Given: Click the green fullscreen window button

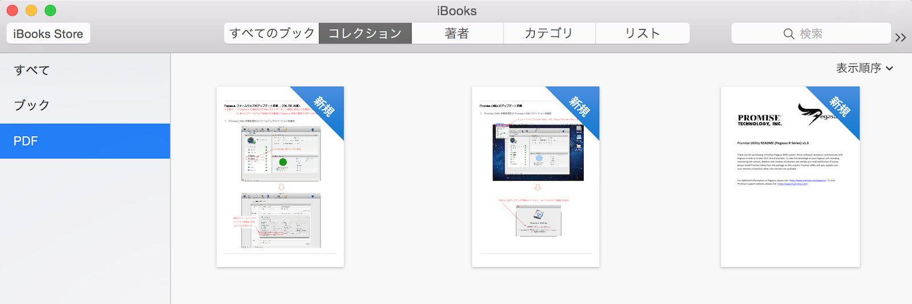Looking at the screenshot, I should 50,10.
